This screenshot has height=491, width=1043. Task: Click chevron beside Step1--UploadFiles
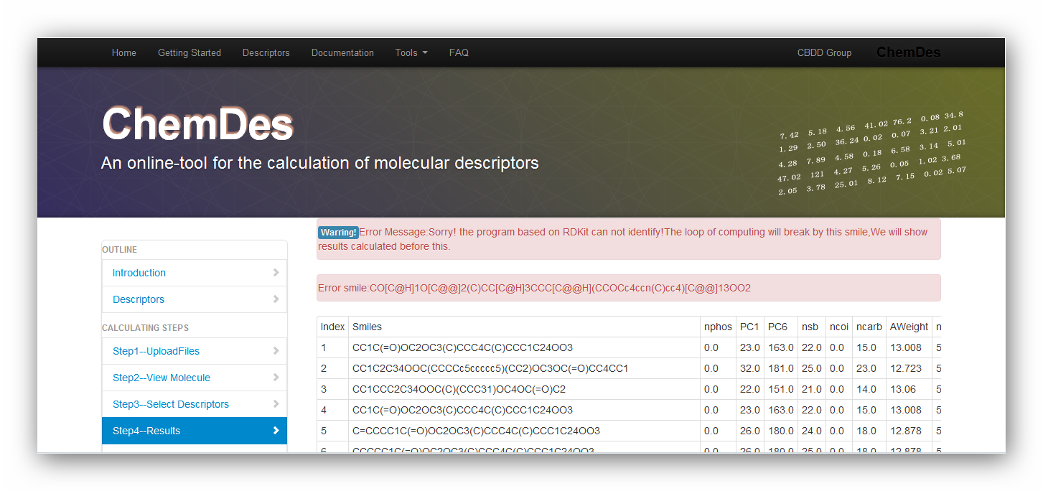[x=276, y=351]
